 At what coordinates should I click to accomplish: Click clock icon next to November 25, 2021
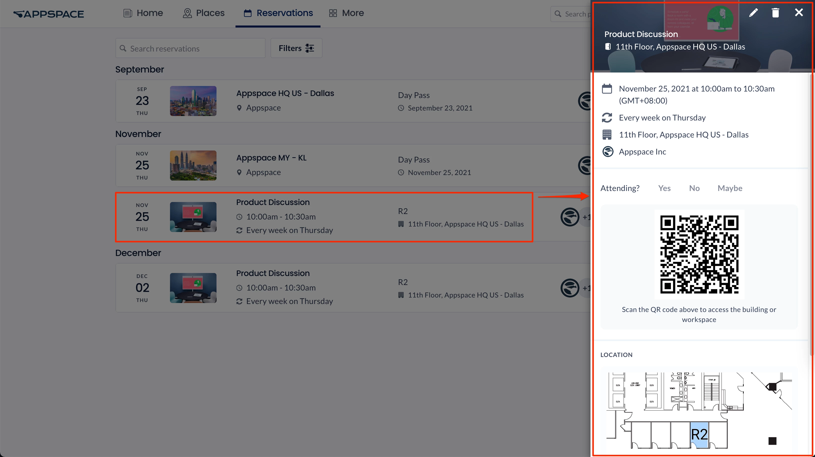click(401, 172)
